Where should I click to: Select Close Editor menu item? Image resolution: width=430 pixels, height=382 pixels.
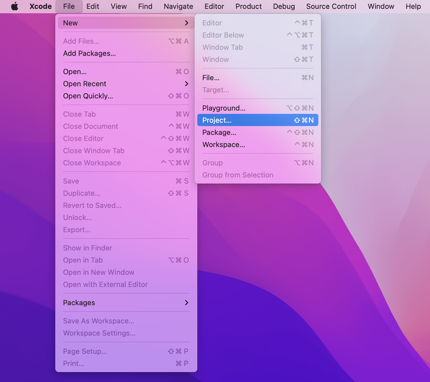[x=126, y=138]
